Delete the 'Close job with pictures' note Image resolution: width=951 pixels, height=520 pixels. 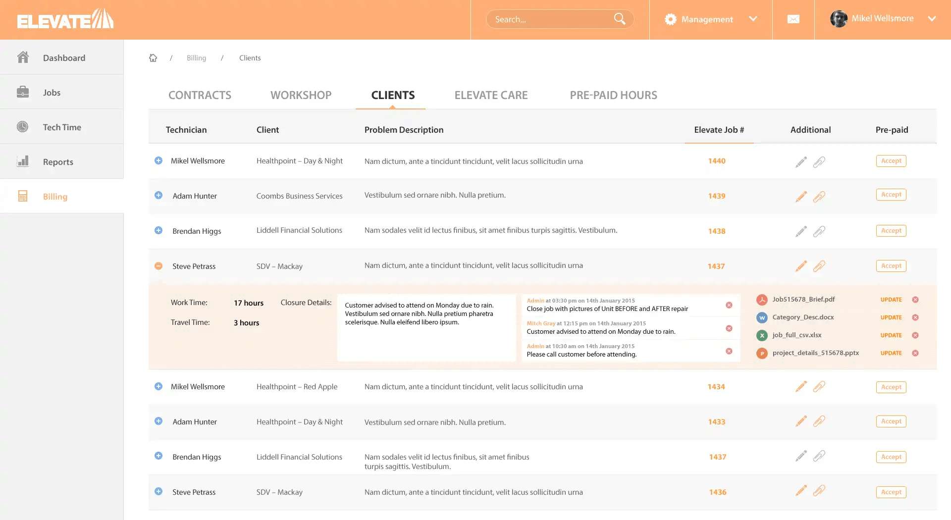729,305
